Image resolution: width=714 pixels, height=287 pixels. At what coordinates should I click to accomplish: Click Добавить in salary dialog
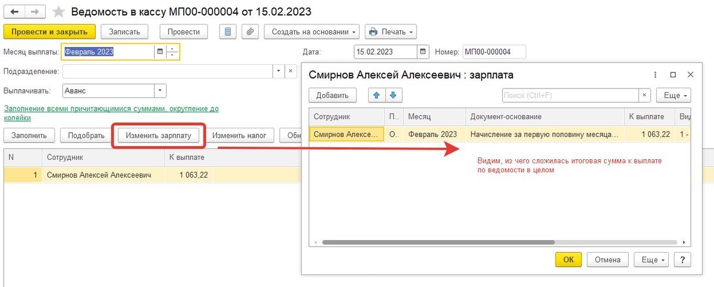click(x=333, y=95)
